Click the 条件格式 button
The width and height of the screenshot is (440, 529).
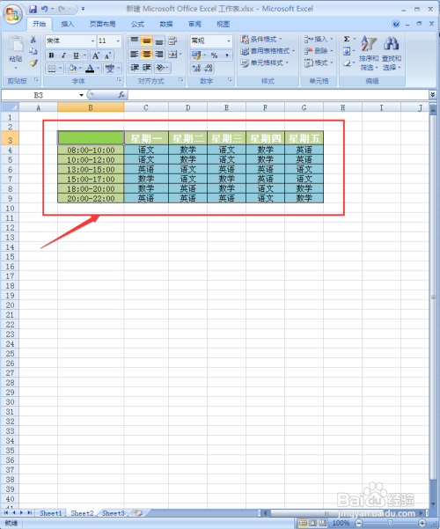[x=262, y=39]
